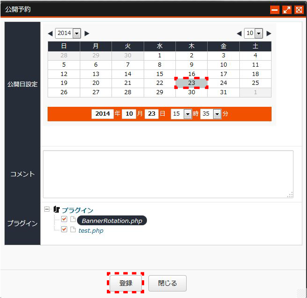Go to previous year arrow

pos(50,34)
